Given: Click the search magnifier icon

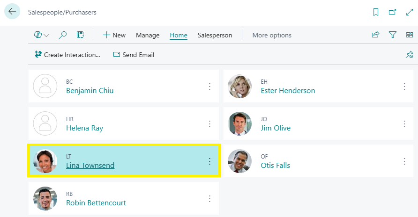Looking at the screenshot, I should pyautogui.click(x=63, y=35).
